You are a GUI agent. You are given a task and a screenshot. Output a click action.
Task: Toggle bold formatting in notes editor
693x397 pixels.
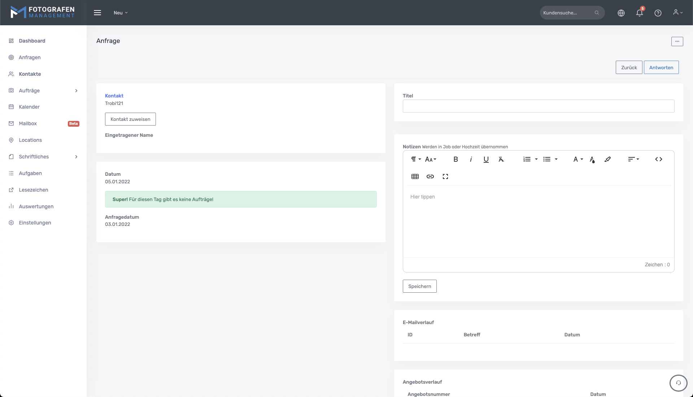coord(456,159)
